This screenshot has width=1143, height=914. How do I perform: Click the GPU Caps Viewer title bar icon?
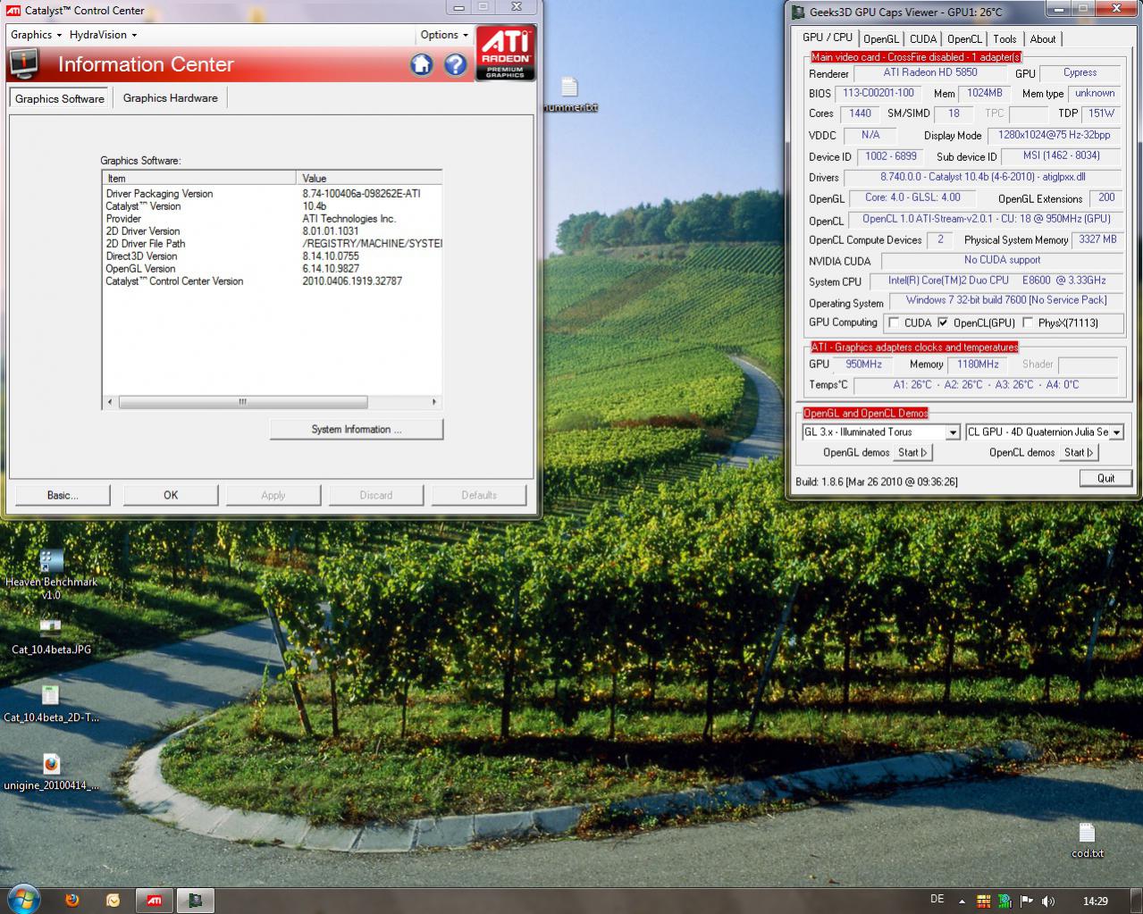click(x=798, y=12)
